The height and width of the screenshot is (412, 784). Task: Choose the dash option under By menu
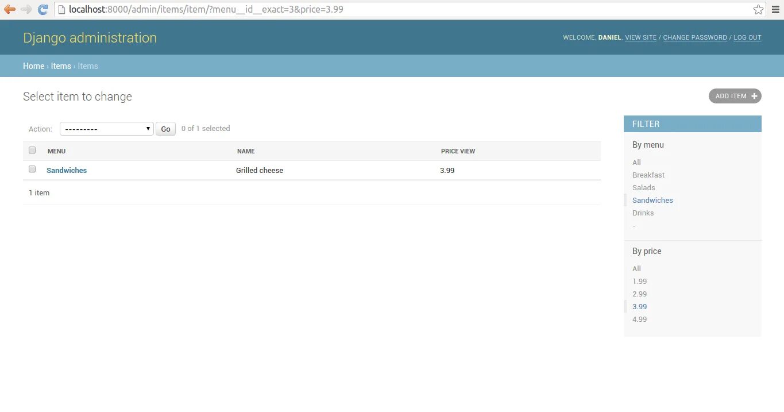click(x=634, y=225)
